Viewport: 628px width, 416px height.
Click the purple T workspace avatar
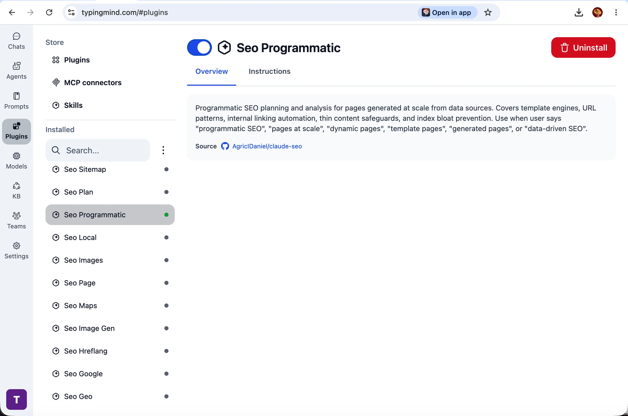coord(17,399)
